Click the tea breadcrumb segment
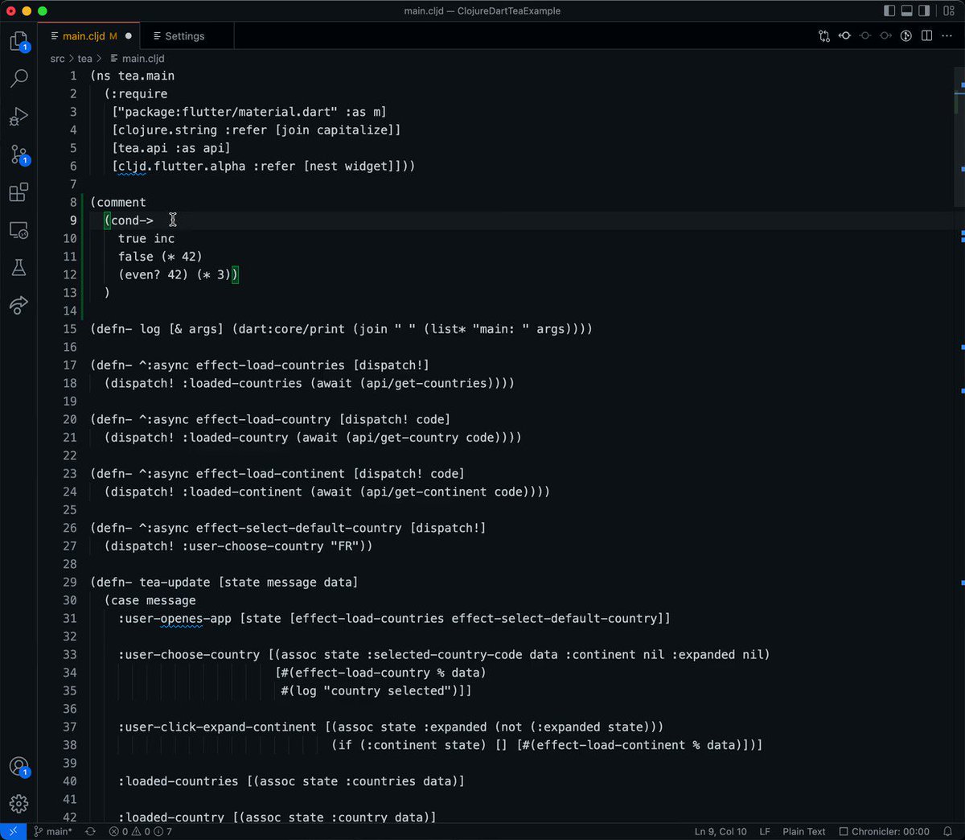The image size is (965, 840). coord(85,59)
